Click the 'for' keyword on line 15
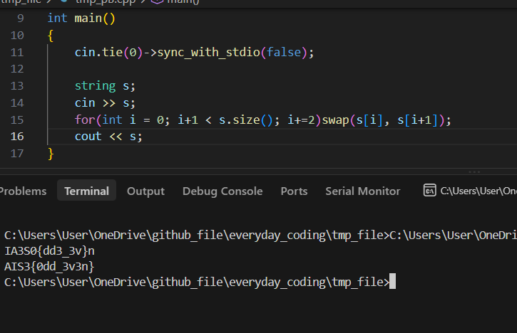This screenshot has height=333, width=517. [85, 120]
